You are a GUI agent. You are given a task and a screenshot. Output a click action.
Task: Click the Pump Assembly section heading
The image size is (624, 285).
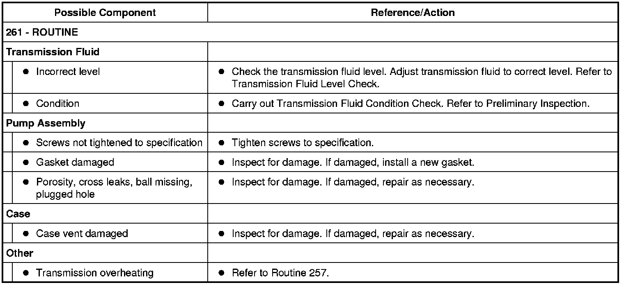[x=46, y=123]
